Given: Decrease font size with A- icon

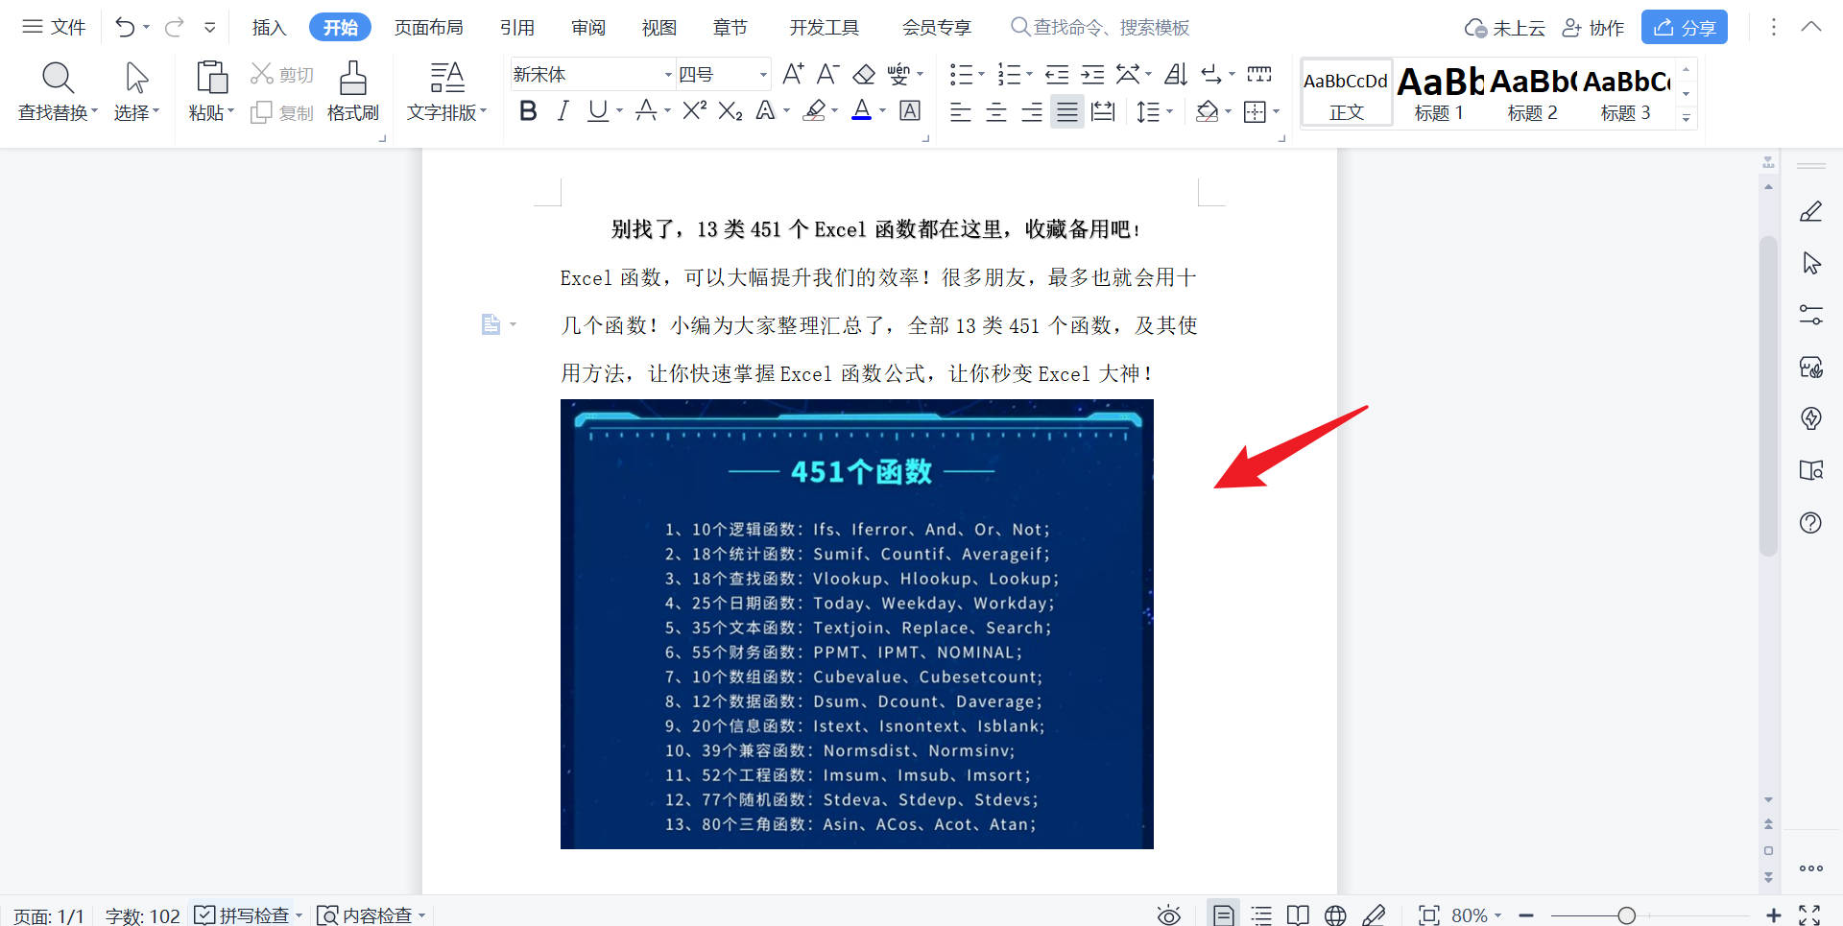Looking at the screenshot, I should [827, 74].
